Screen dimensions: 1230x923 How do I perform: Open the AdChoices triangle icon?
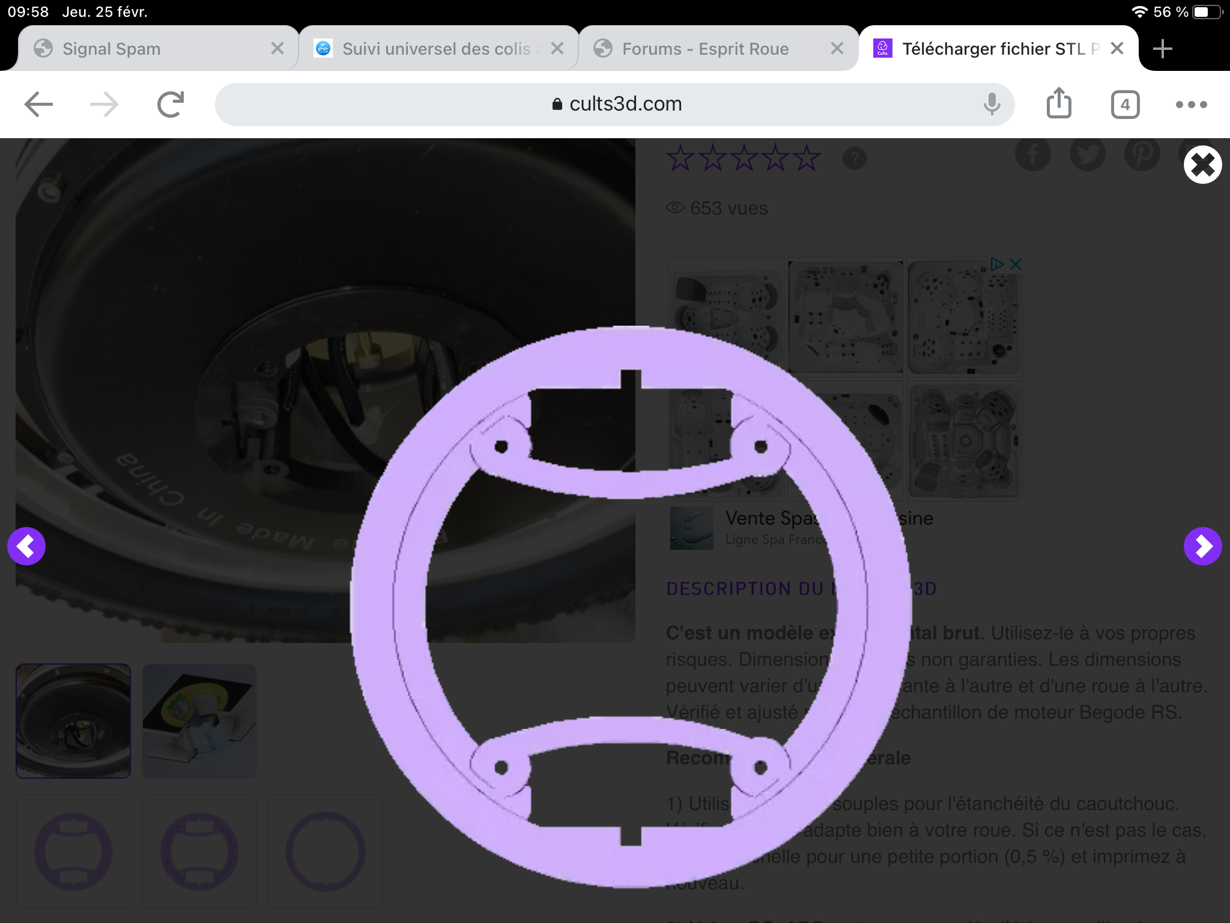pyautogui.click(x=997, y=264)
